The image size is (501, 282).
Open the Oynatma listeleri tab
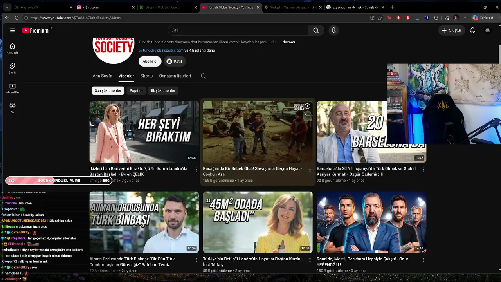pyautogui.click(x=175, y=76)
